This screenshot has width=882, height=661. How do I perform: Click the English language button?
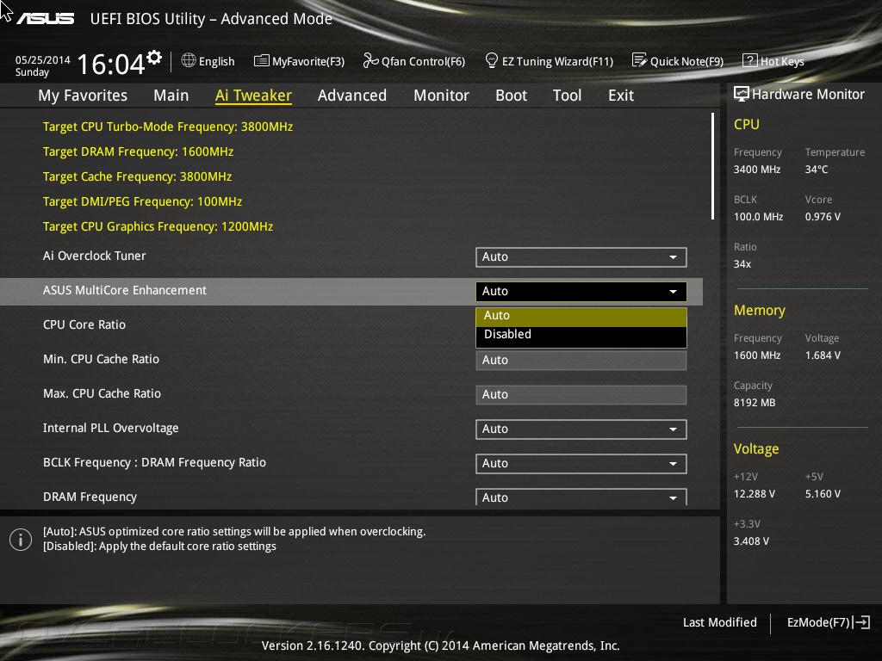coord(208,61)
